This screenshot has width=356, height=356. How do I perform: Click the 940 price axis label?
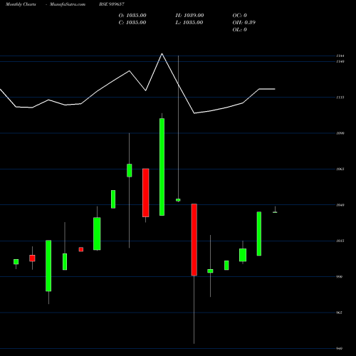click(340, 348)
